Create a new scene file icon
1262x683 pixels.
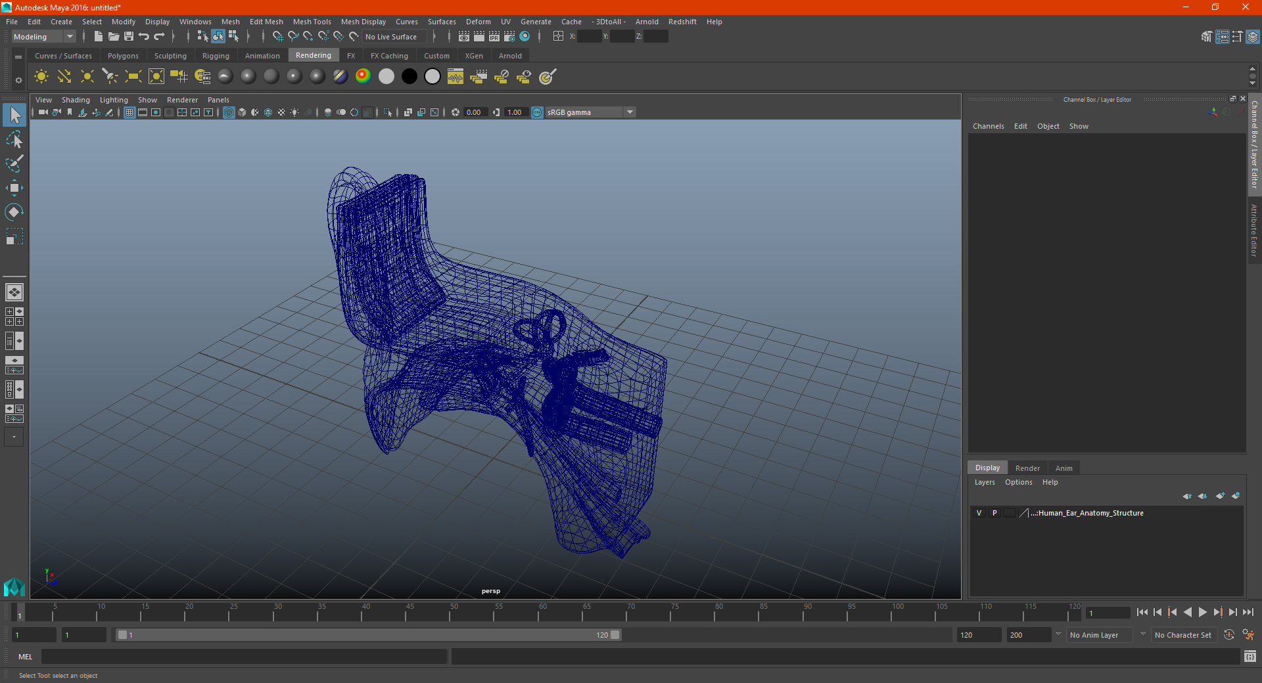coord(98,37)
